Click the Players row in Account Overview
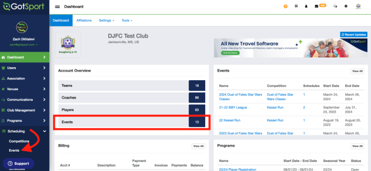This screenshot has width=371, height=171. point(132,110)
